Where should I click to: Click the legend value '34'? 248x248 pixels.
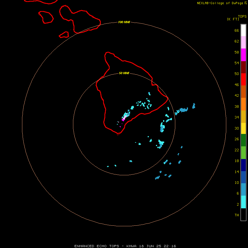[x=237, y=117]
